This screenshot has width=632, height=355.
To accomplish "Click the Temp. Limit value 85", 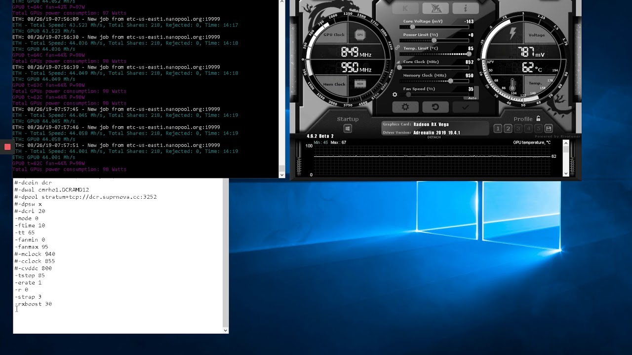I will [x=471, y=49].
